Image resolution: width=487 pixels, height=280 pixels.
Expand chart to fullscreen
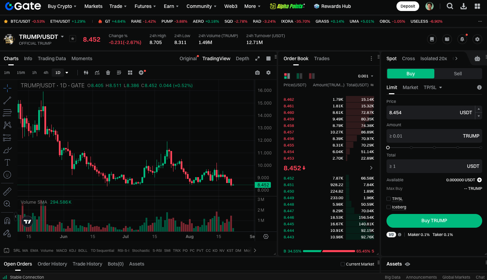257,58
